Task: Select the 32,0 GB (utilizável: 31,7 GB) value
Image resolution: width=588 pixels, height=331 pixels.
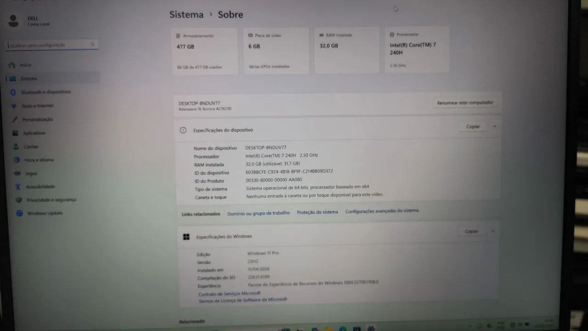Action: tap(273, 164)
